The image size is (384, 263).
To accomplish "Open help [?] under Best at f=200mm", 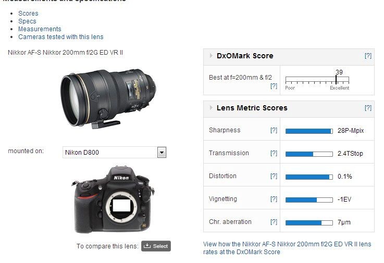I will [x=274, y=86].
